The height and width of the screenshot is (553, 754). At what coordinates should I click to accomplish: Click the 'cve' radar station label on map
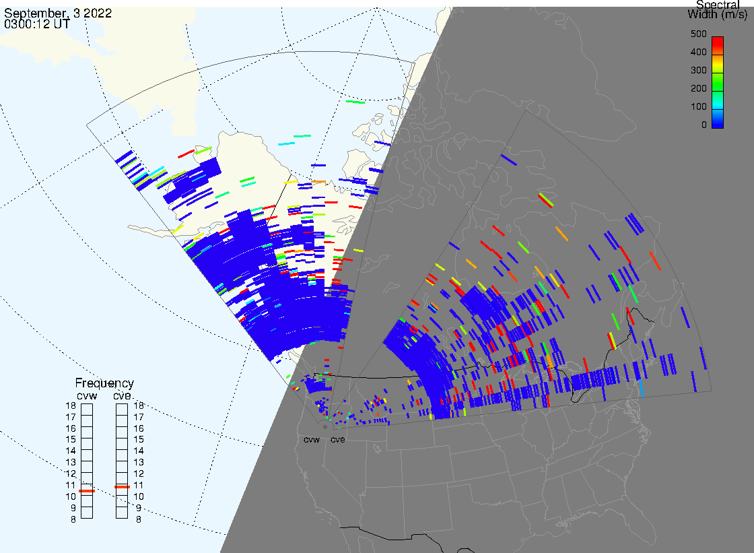337,440
